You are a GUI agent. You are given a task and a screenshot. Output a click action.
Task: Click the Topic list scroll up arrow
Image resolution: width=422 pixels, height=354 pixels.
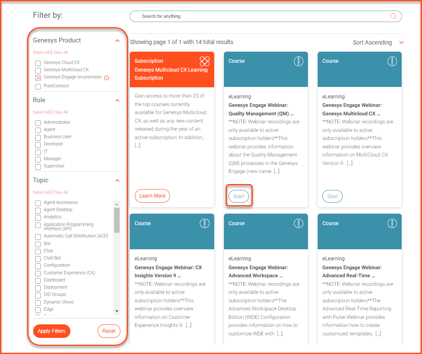tap(117, 204)
